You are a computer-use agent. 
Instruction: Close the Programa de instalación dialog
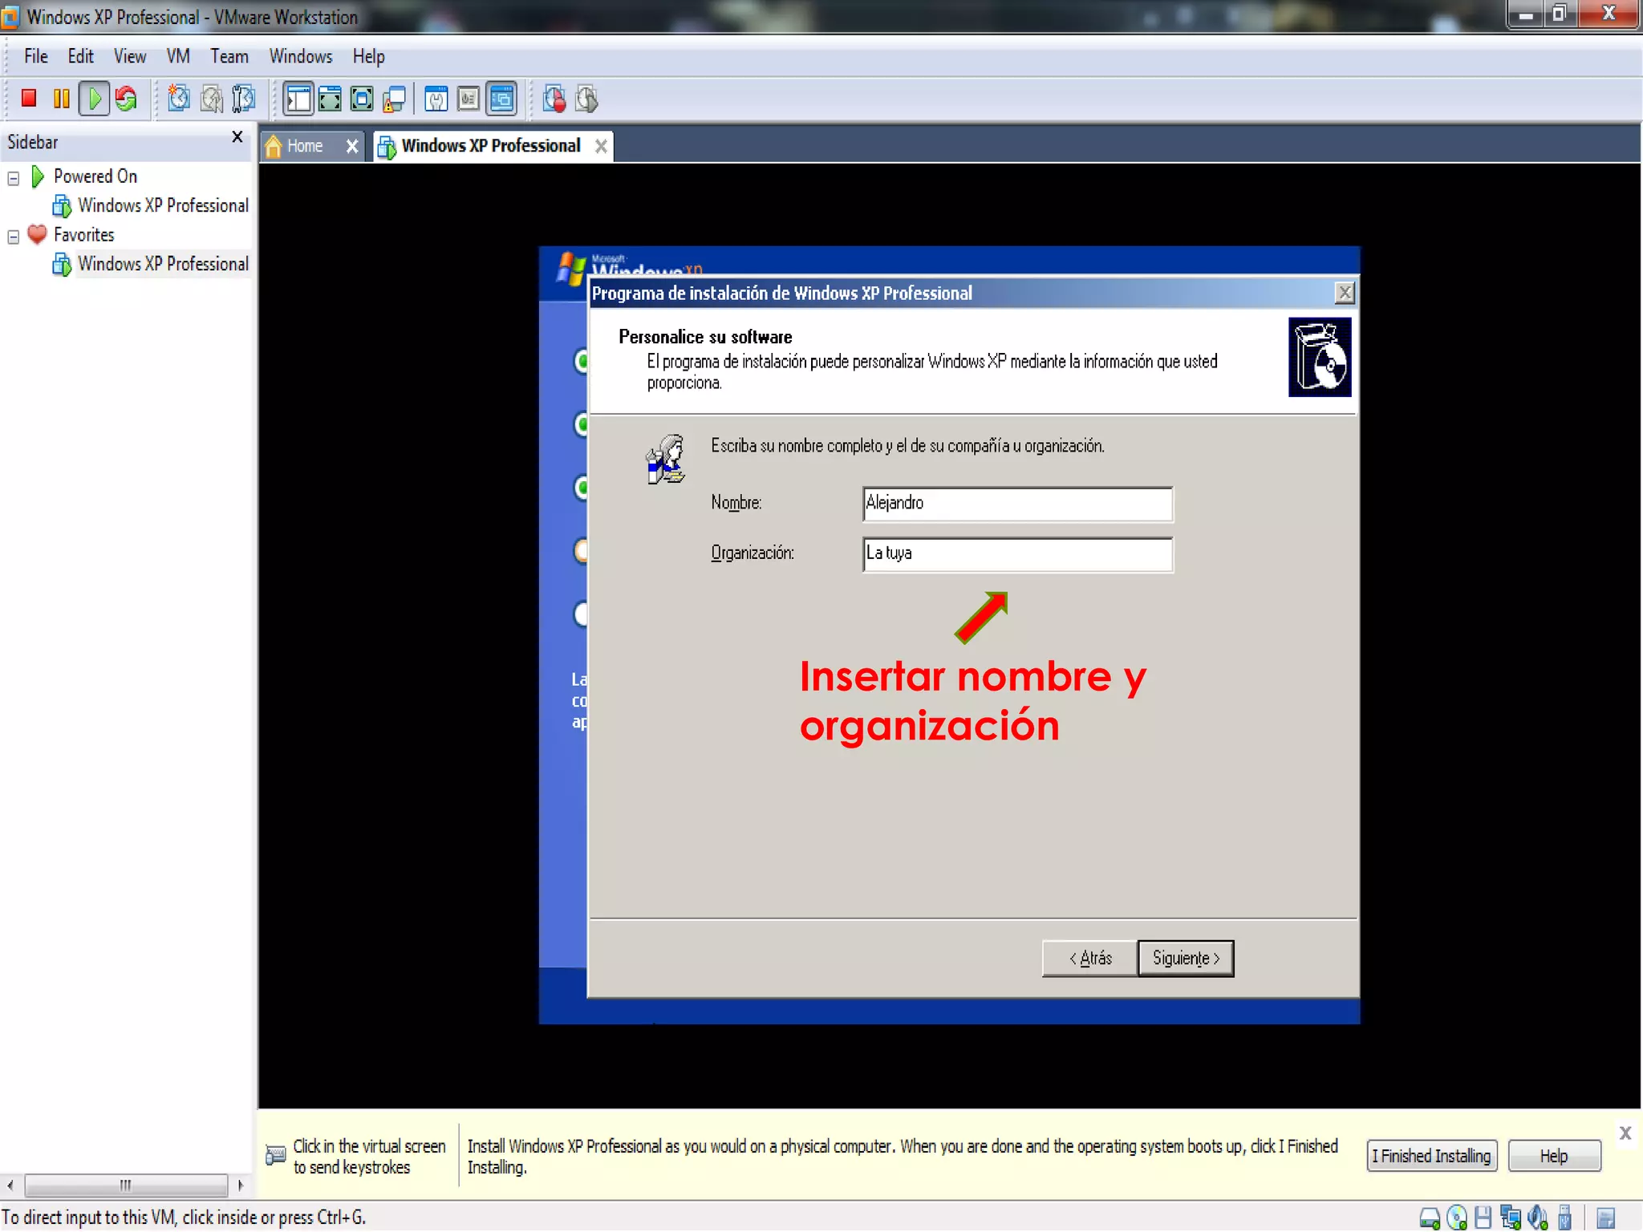pyautogui.click(x=1345, y=293)
